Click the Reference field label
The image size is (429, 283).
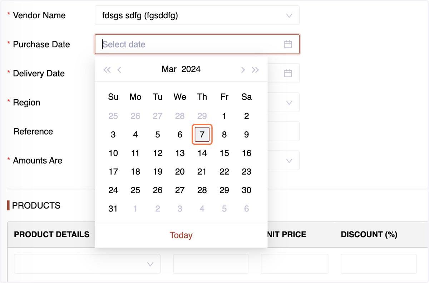coord(33,132)
